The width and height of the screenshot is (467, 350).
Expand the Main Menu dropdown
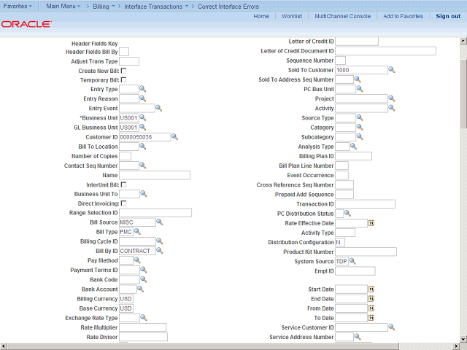[63, 6]
